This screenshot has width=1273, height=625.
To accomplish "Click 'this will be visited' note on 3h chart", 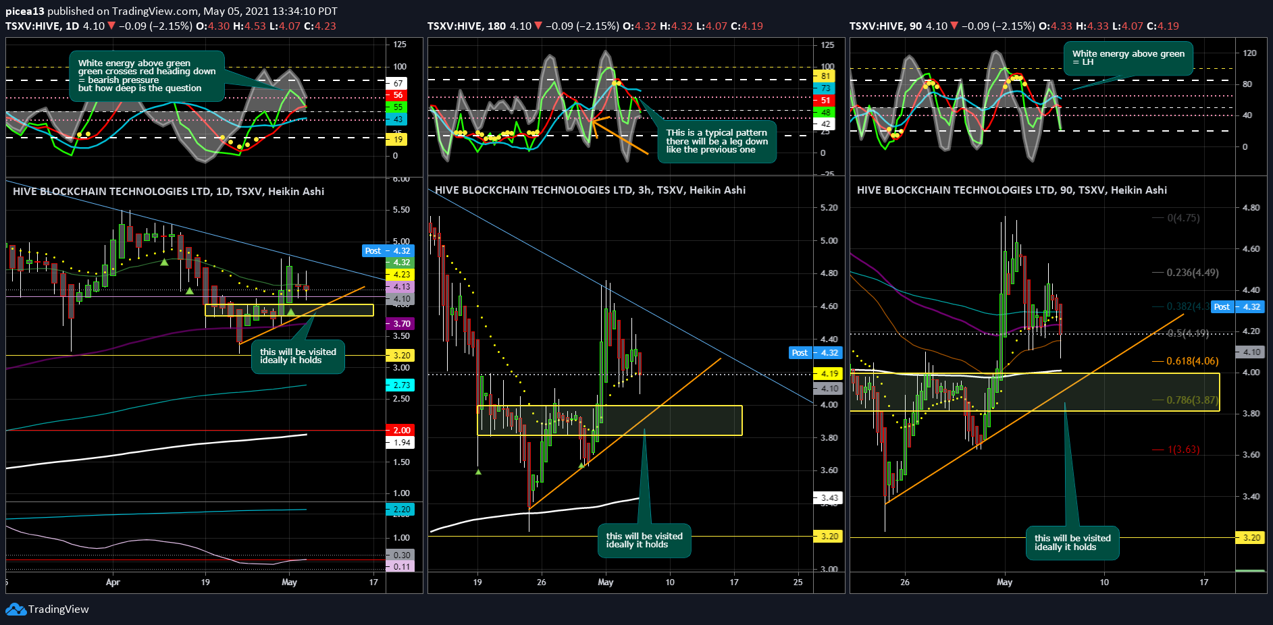I will pyautogui.click(x=644, y=541).
